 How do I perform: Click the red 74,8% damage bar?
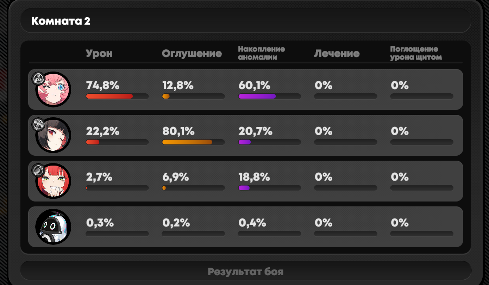(x=109, y=96)
